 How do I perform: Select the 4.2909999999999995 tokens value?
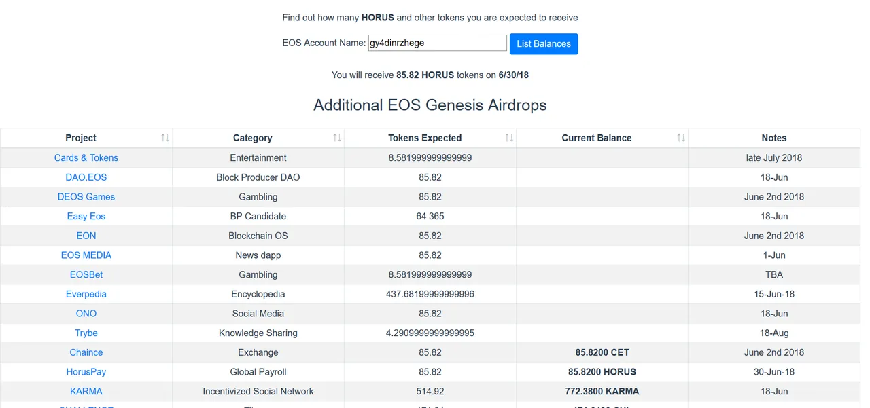[430, 333]
